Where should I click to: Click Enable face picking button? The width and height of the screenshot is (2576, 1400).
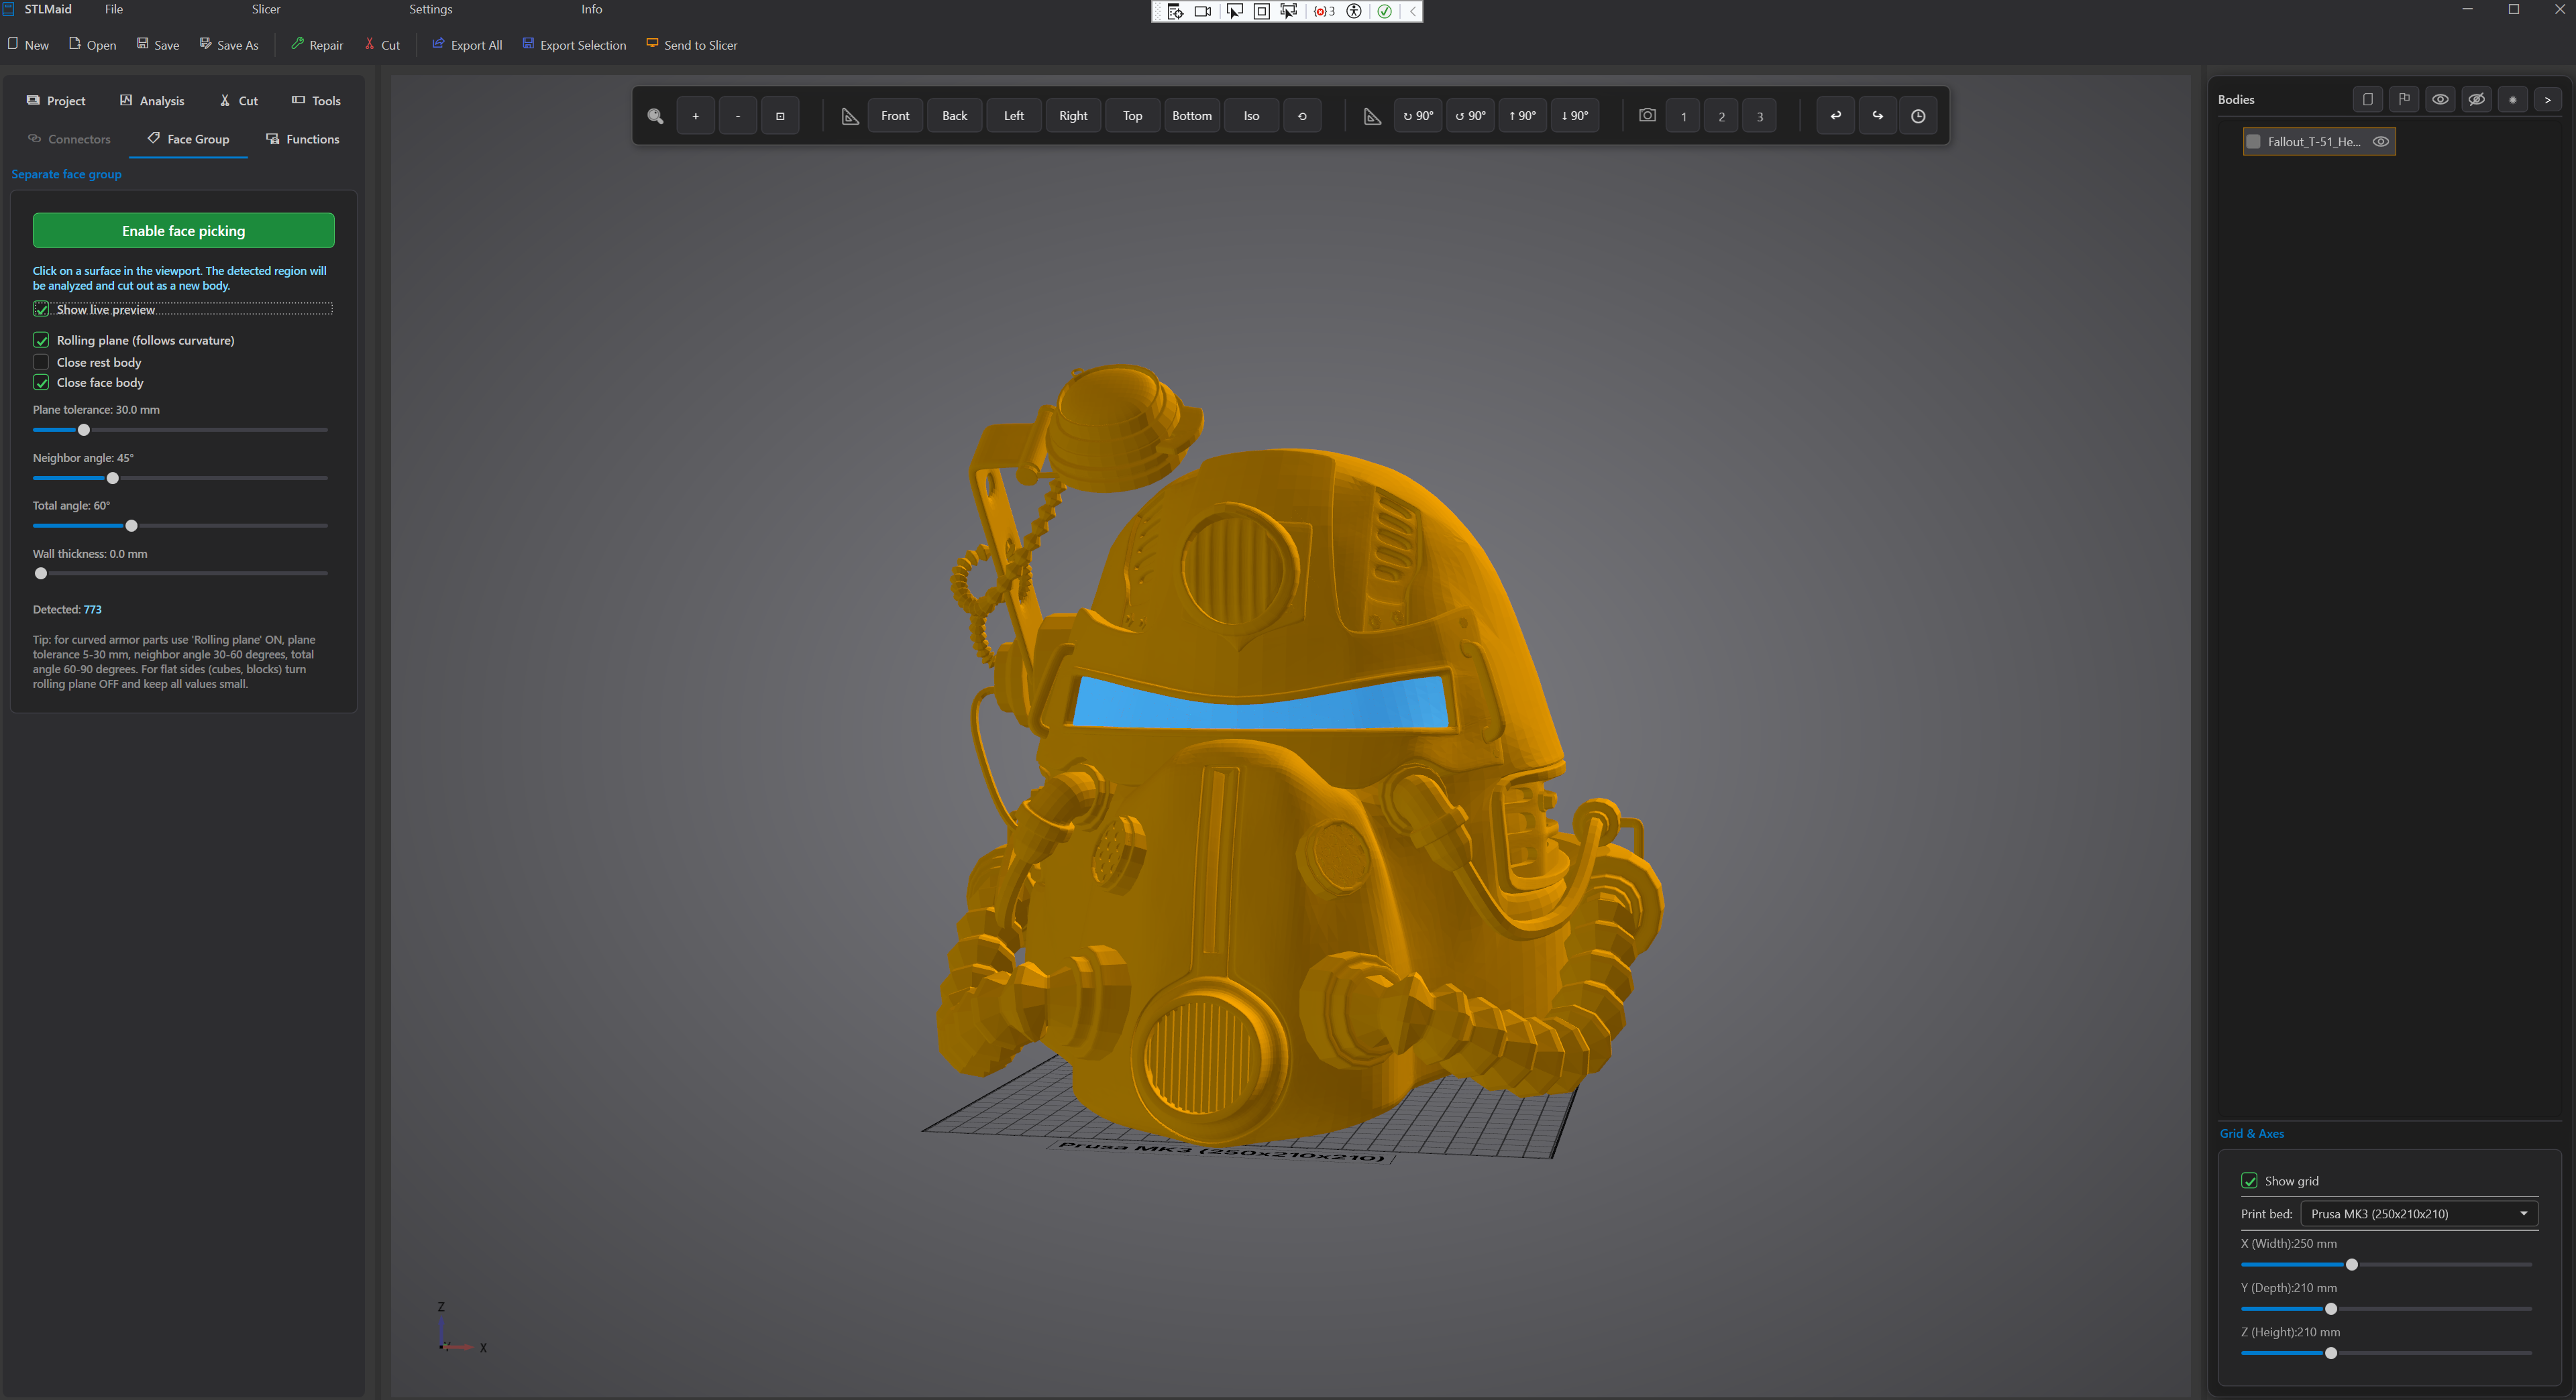183,231
